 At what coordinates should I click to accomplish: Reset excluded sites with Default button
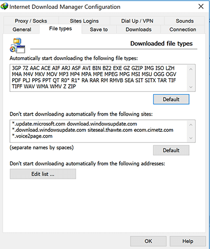(x=171, y=150)
